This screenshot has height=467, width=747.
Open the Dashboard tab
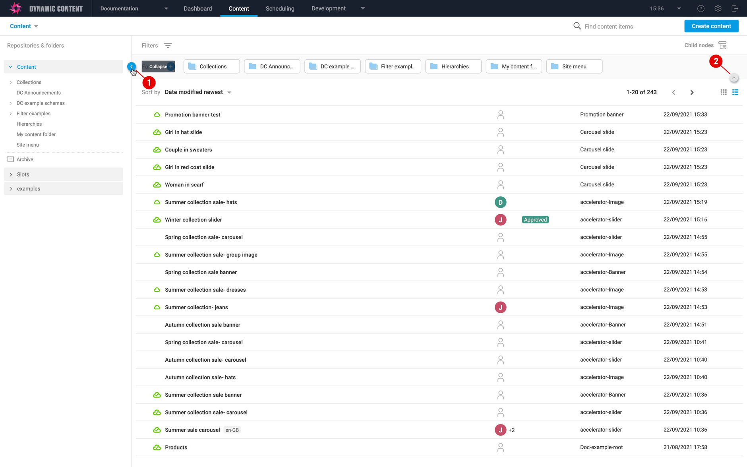click(197, 8)
